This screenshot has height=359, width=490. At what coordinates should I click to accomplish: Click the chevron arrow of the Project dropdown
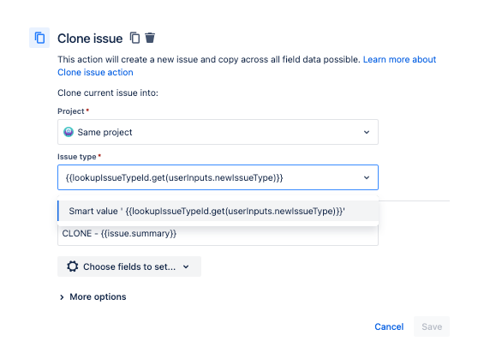tap(367, 132)
